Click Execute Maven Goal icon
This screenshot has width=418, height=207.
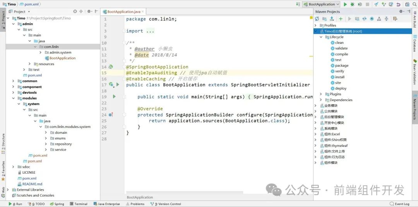coord(357,19)
